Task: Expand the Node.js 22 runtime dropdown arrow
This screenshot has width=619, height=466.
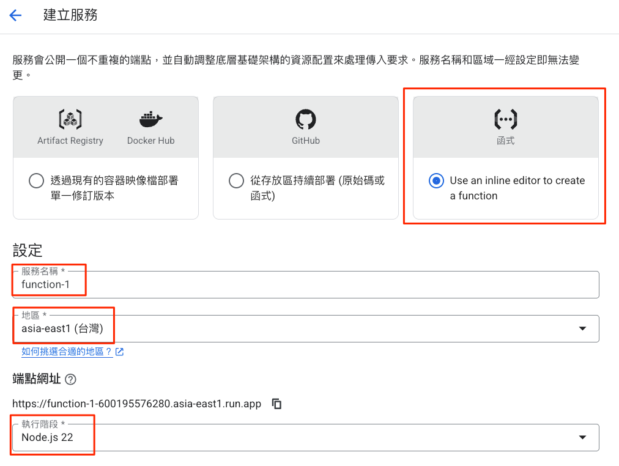Action: [582, 437]
